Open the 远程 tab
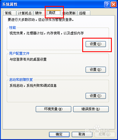The height and width of the screenshot is (140, 118). pos(84,13)
